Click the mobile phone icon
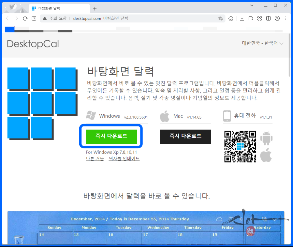The image size is (293, 247). [227, 116]
